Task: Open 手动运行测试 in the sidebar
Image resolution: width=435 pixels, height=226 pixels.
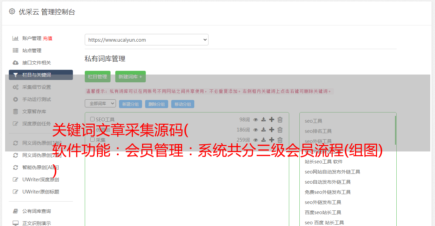Action: [x=37, y=99]
